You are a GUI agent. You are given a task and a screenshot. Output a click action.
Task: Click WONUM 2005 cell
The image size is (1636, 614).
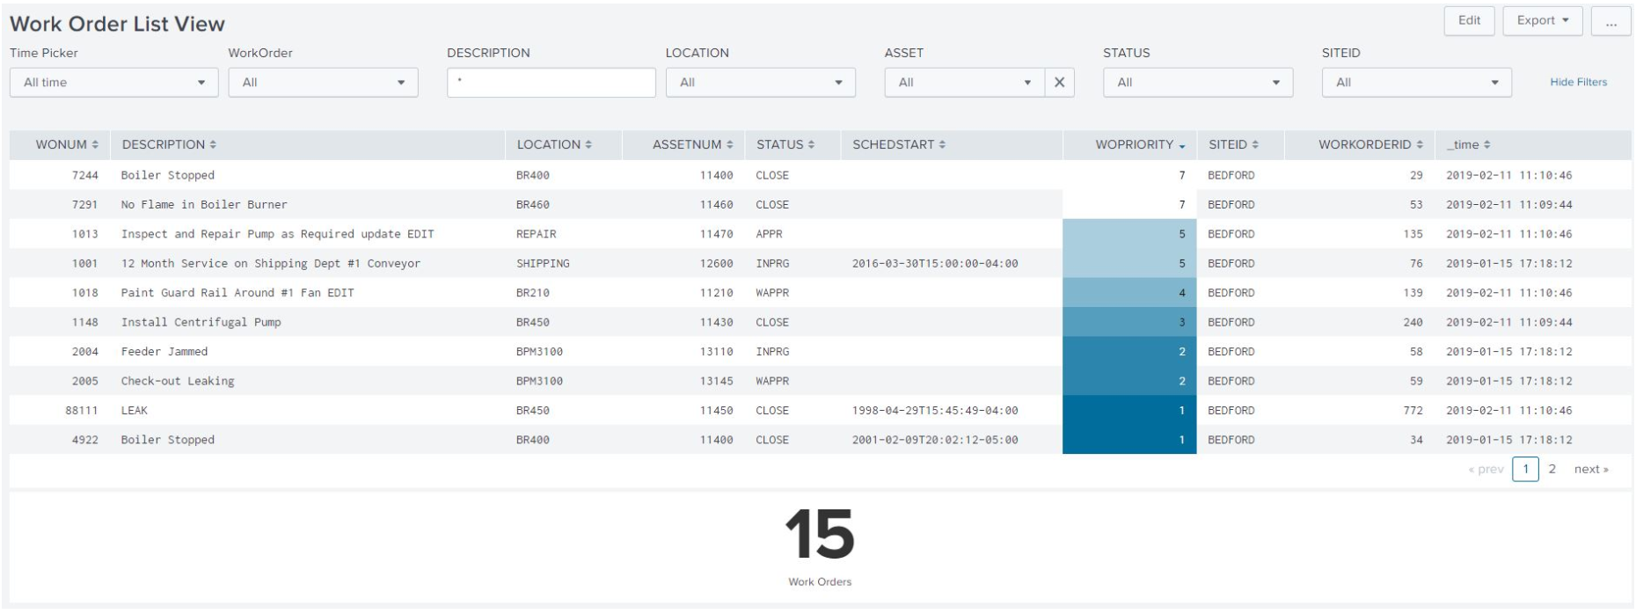[84, 381]
